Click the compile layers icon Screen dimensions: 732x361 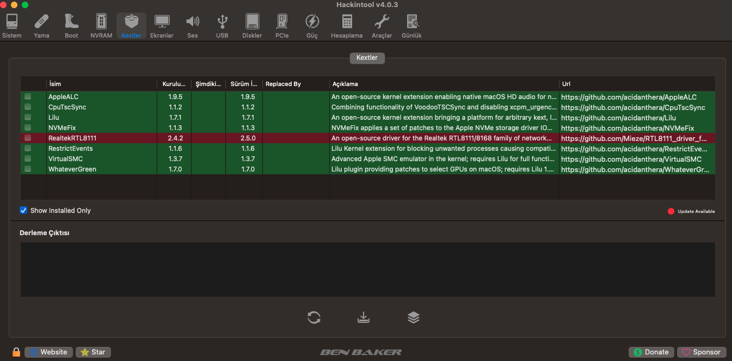click(414, 317)
